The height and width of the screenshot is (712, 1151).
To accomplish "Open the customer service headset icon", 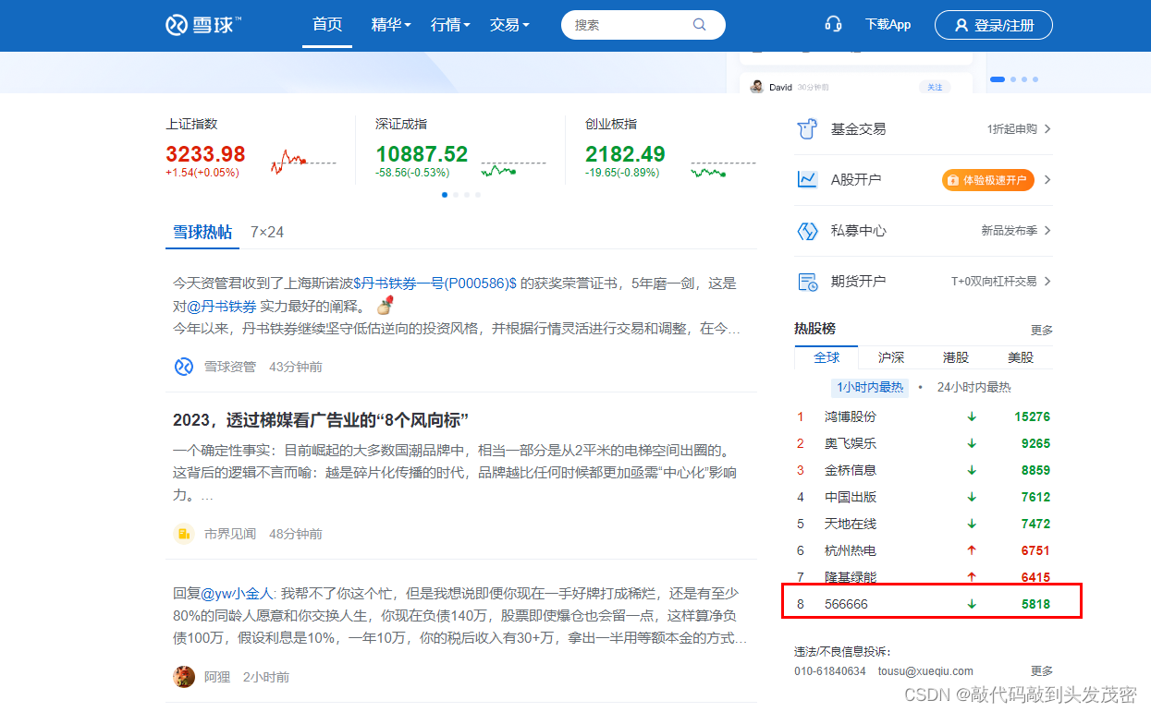I will [833, 25].
